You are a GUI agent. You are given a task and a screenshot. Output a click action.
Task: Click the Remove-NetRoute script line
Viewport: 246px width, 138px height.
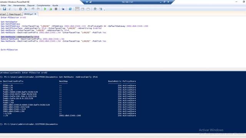[32, 39]
